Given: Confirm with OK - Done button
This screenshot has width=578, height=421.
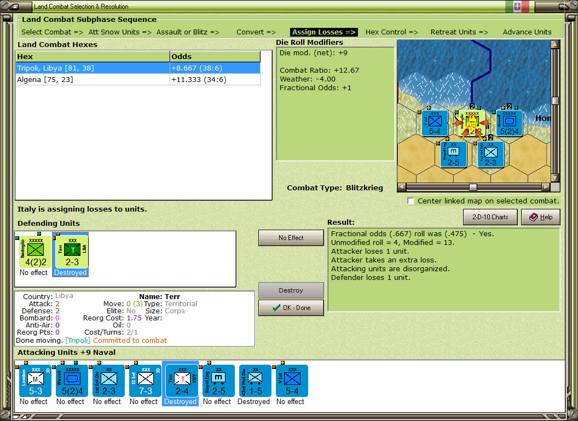Looking at the screenshot, I should tap(291, 308).
